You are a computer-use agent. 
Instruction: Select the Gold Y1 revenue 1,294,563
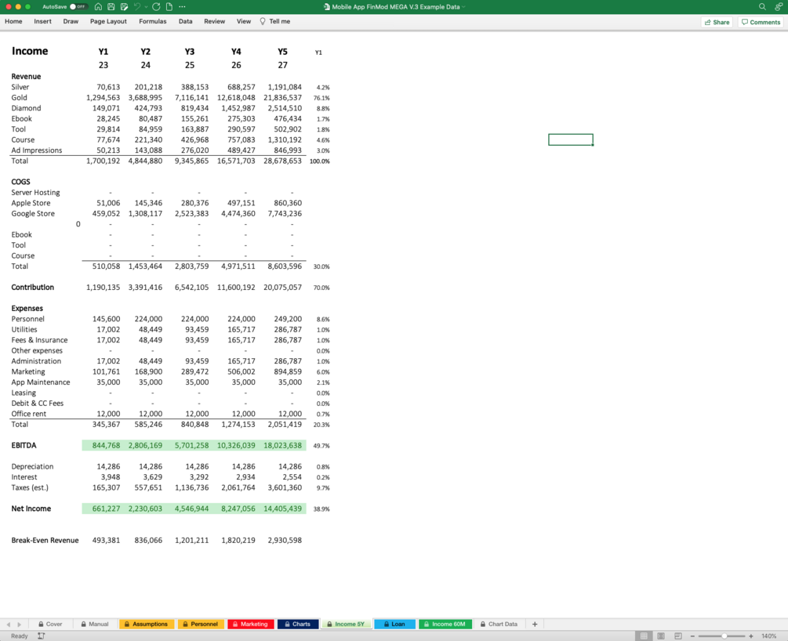pyautogui.click(x=103, y=97)
